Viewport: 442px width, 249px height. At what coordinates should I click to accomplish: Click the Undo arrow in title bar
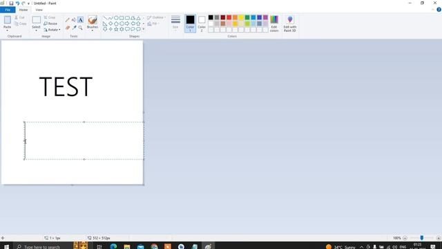coord(17,3)
